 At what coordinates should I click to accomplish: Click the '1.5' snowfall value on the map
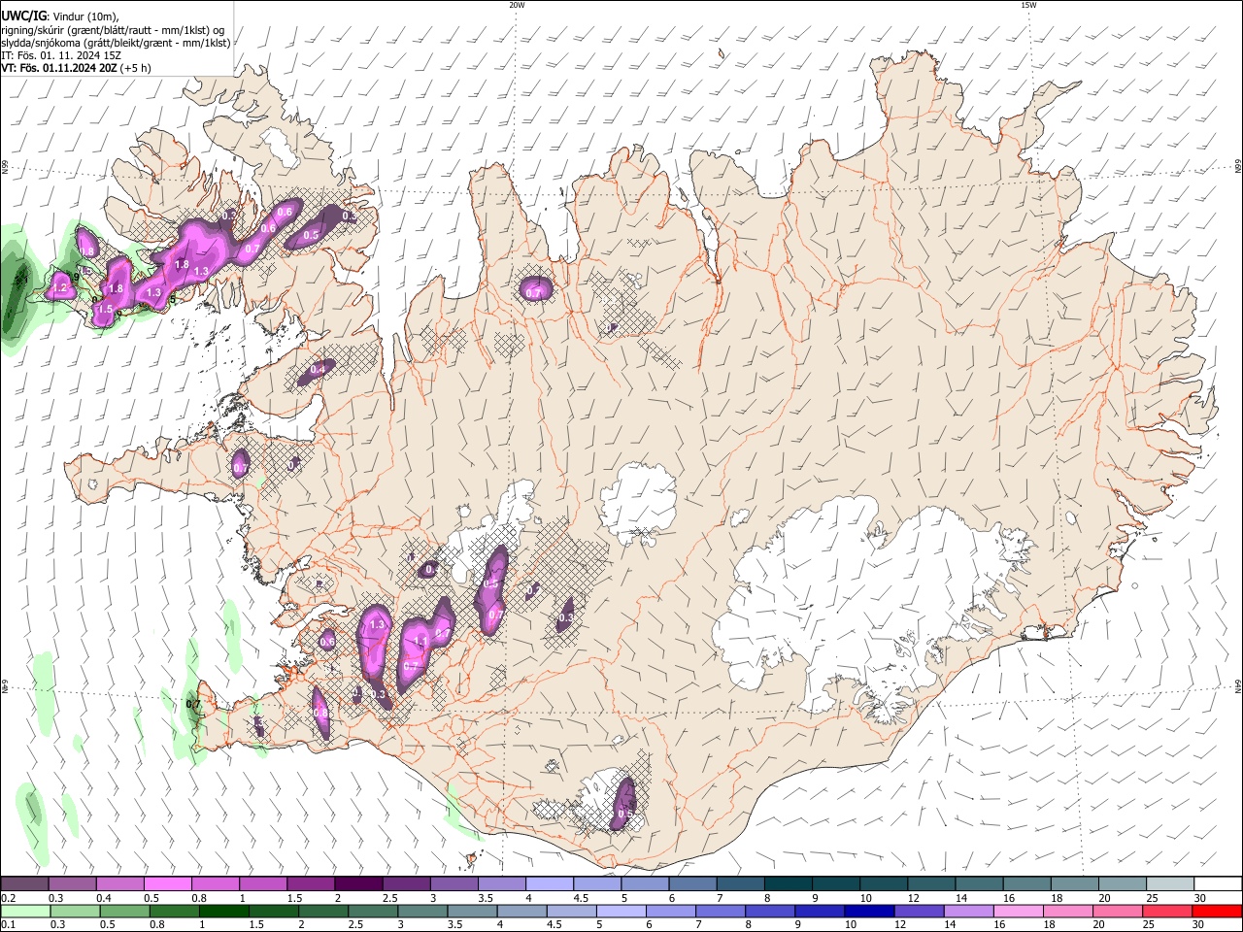[105, 309]
